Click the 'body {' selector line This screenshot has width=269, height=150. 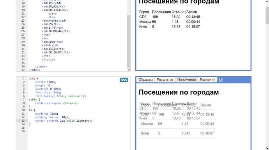tap(34, 79)
